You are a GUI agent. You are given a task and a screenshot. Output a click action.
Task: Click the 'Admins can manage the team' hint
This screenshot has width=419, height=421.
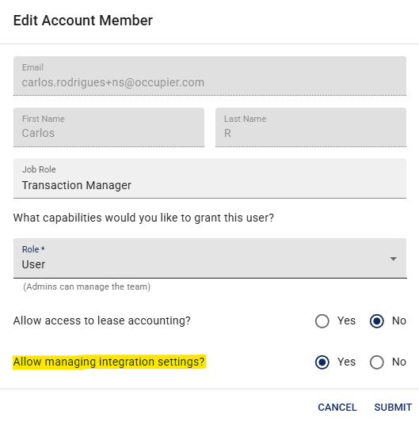87,286
